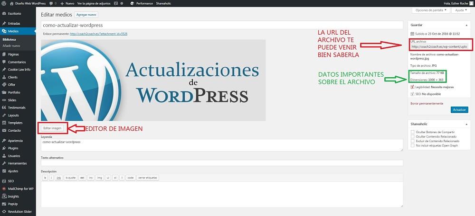Viewport: 475px width, 216px height.
Task: Open Biblioteca submenu item
Action: coord(9,40)
